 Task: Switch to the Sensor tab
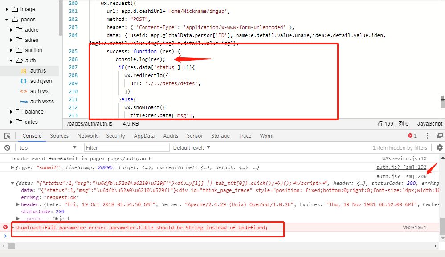tap(195, 136)
